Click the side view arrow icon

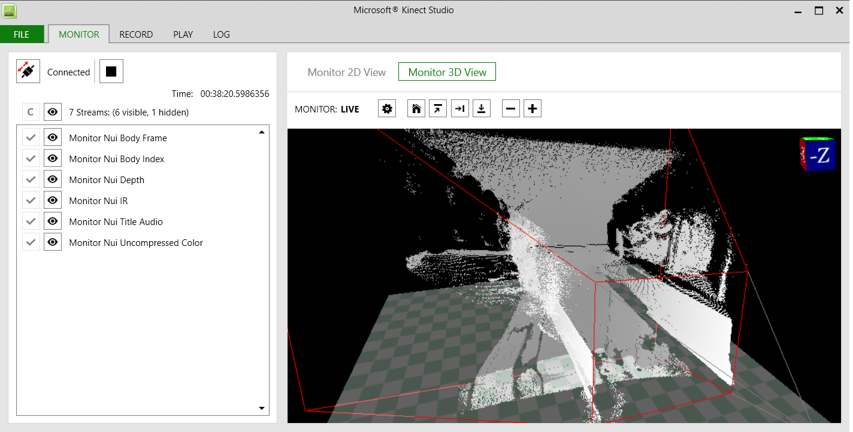pos(460,109)
